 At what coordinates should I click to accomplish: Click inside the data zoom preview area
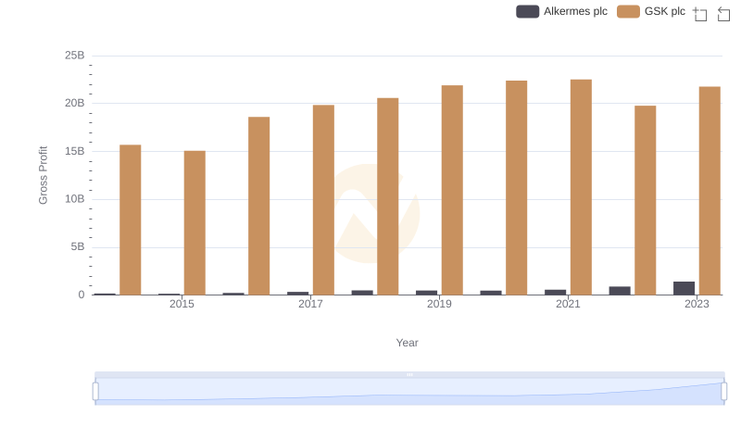(x=409, y=392)
